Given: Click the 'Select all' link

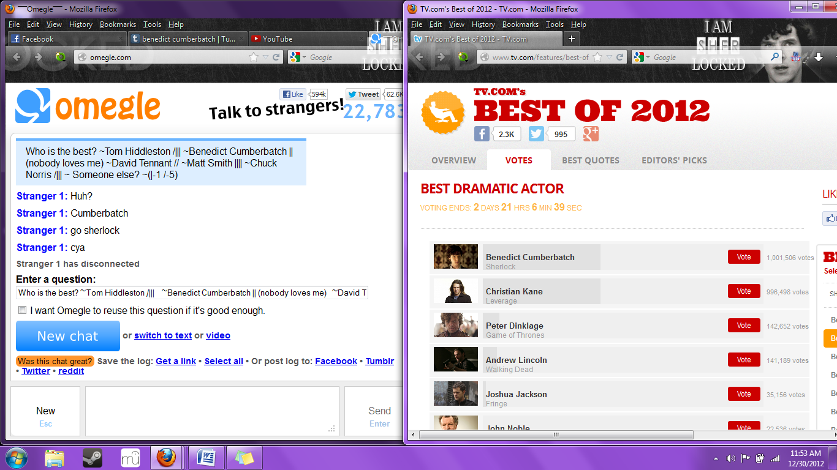Looking at the screenshot, I should click(x=224, y=361).
